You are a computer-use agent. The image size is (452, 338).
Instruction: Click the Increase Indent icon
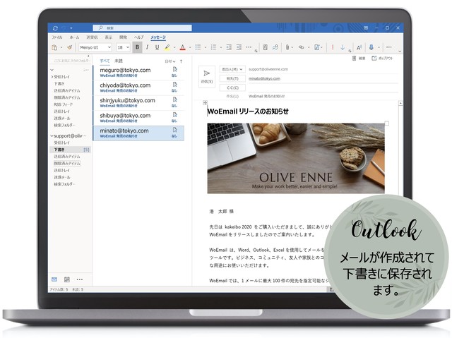(x=239, y=47)
